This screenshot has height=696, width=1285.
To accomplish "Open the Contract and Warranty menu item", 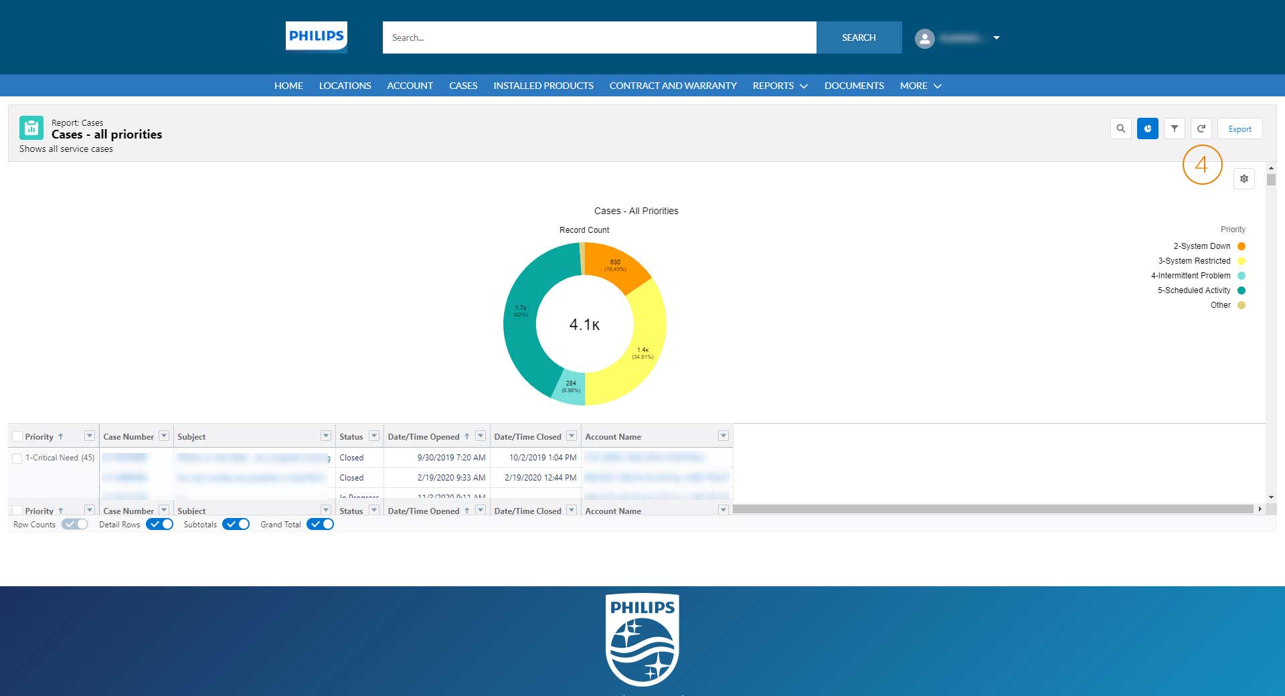I will tap(673, 86).
